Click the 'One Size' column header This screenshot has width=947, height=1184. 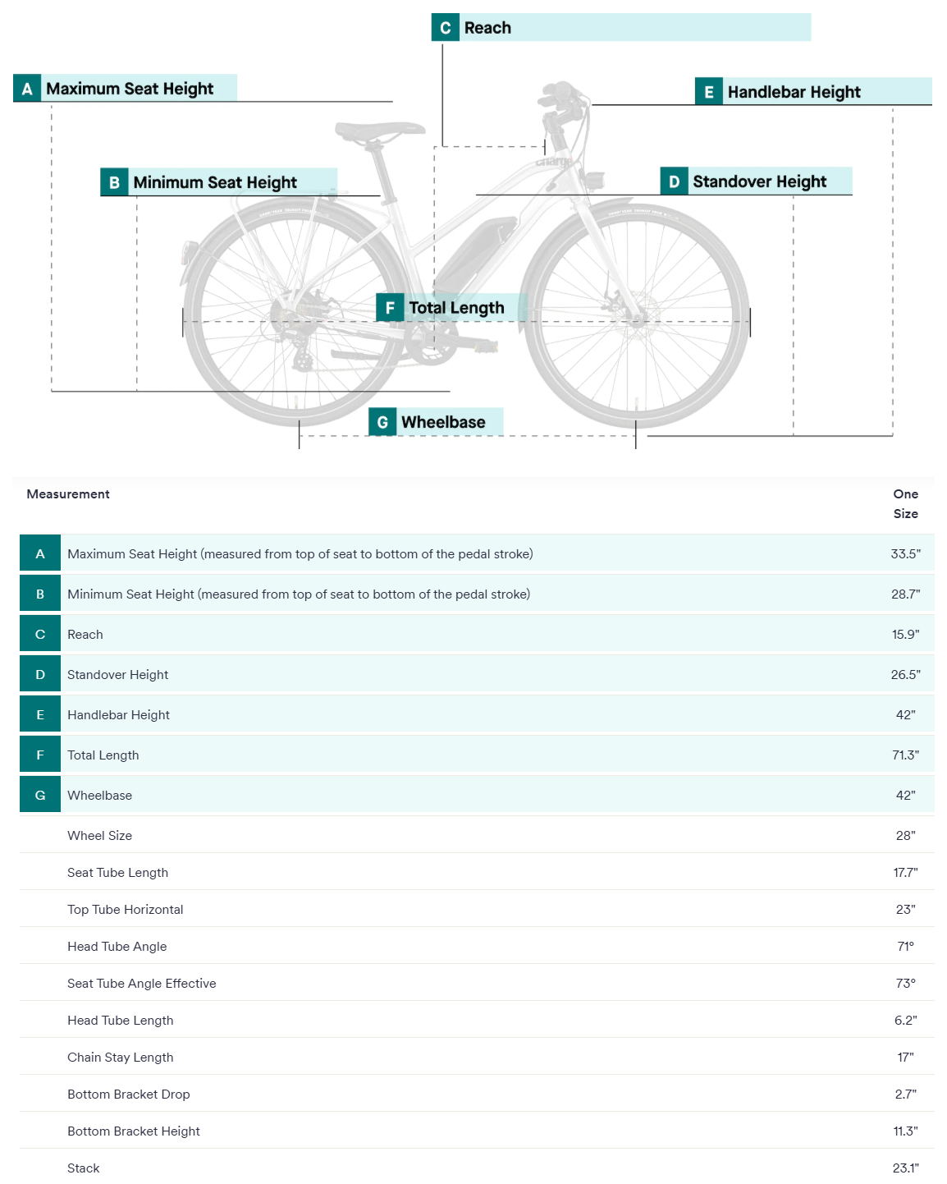point(906,503)
